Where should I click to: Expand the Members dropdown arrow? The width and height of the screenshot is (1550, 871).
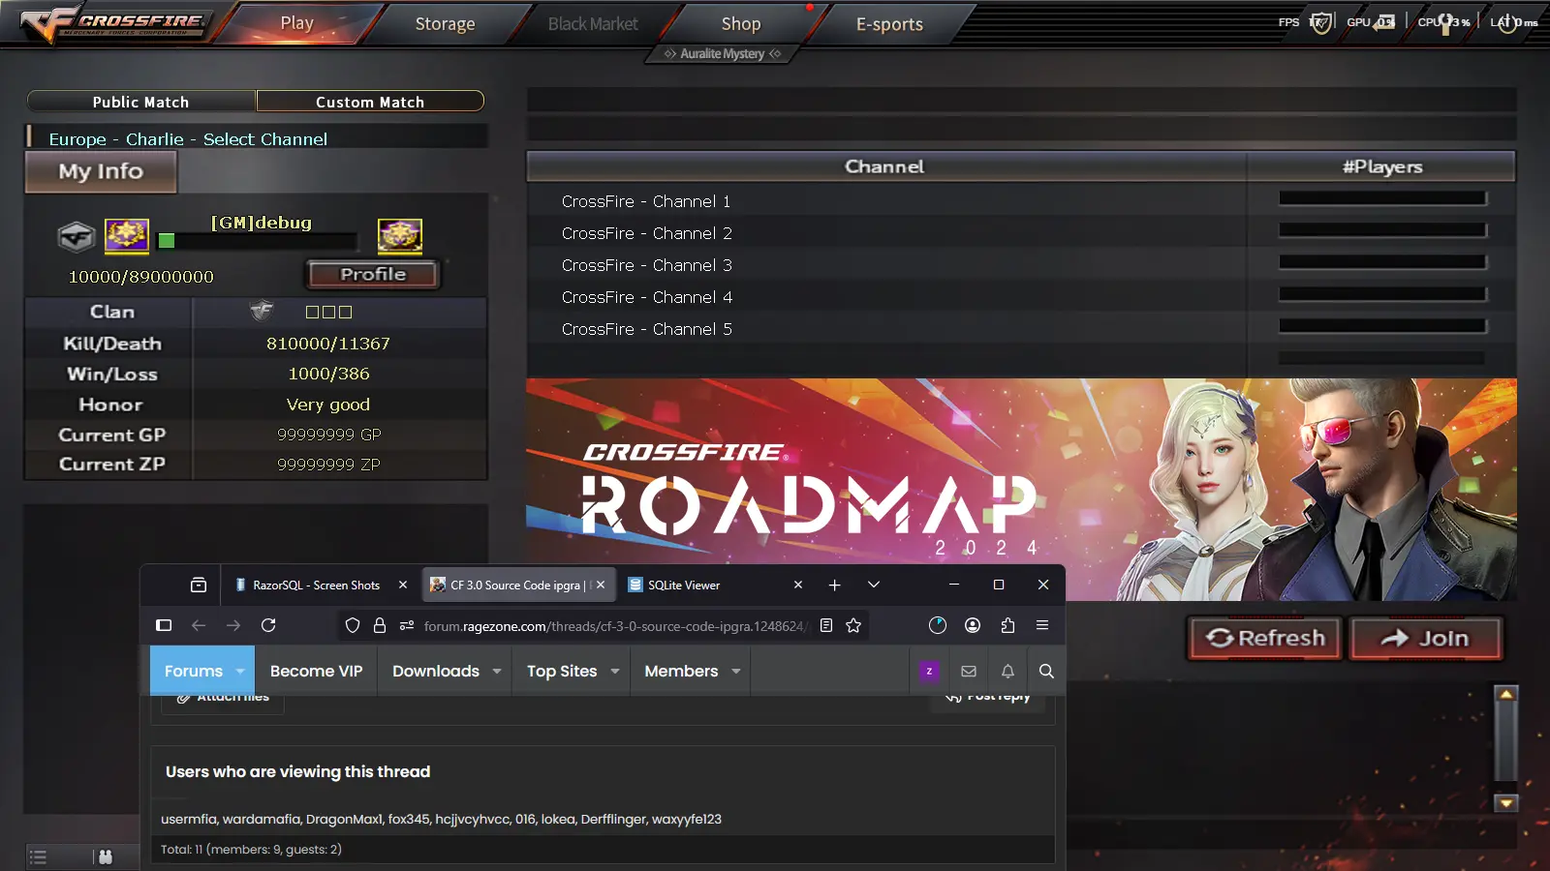[x=735, y=671]
